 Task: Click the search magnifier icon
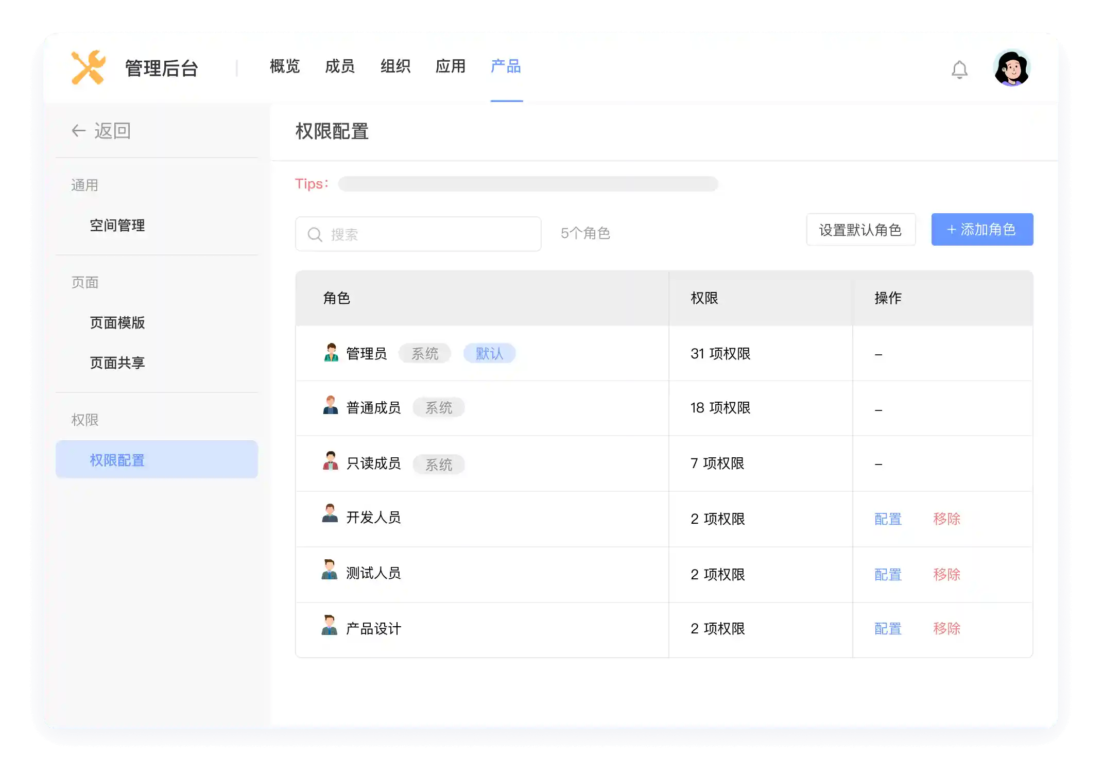(315, 234)
